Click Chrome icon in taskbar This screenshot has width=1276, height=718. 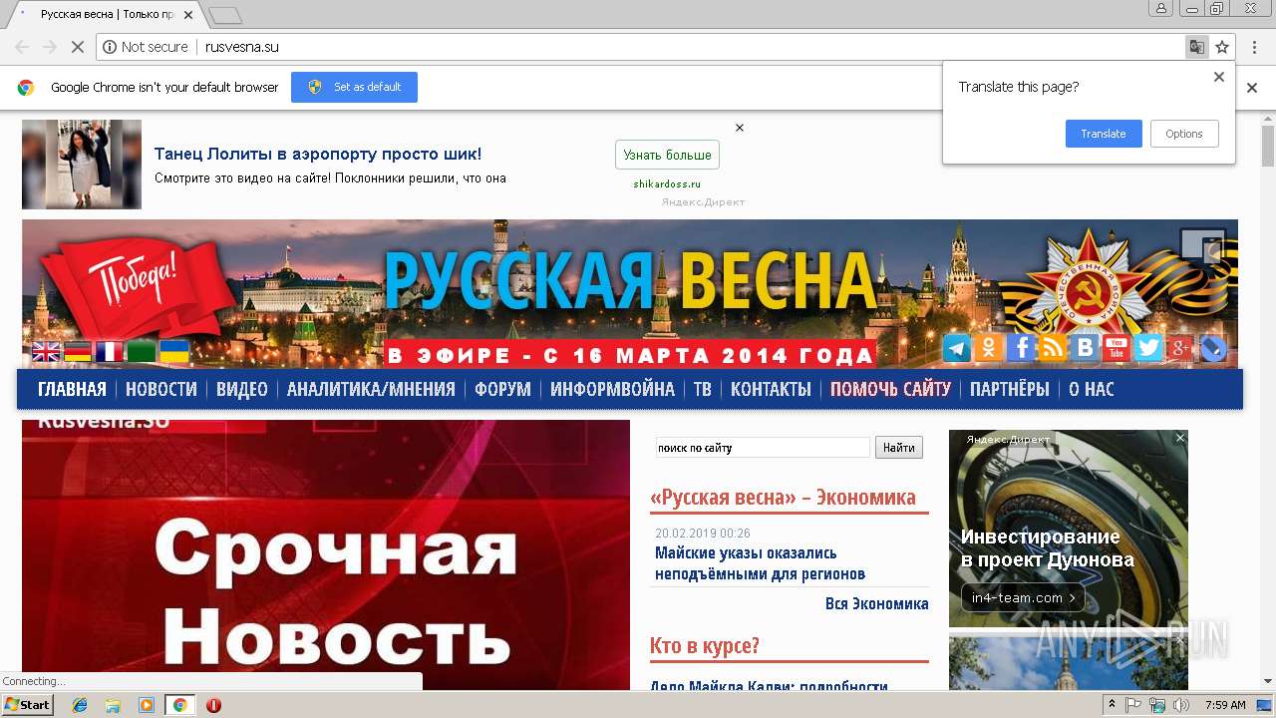click(179, 705)
